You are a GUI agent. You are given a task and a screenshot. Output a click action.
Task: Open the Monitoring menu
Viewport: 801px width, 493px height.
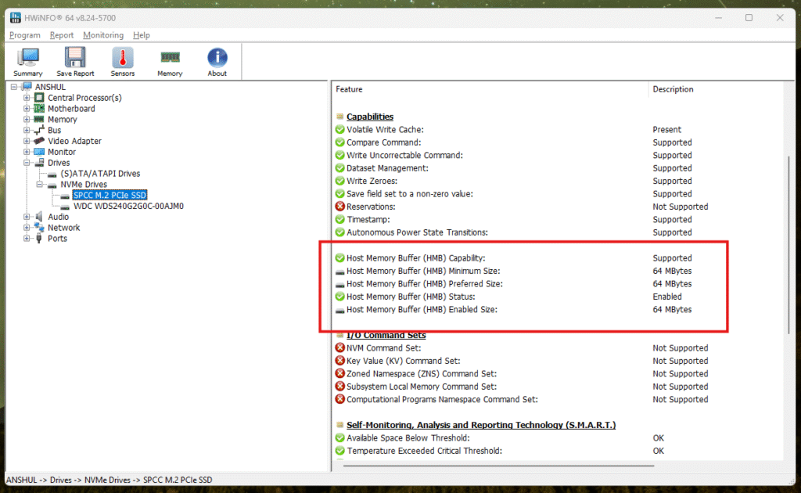tap(103, 35)
